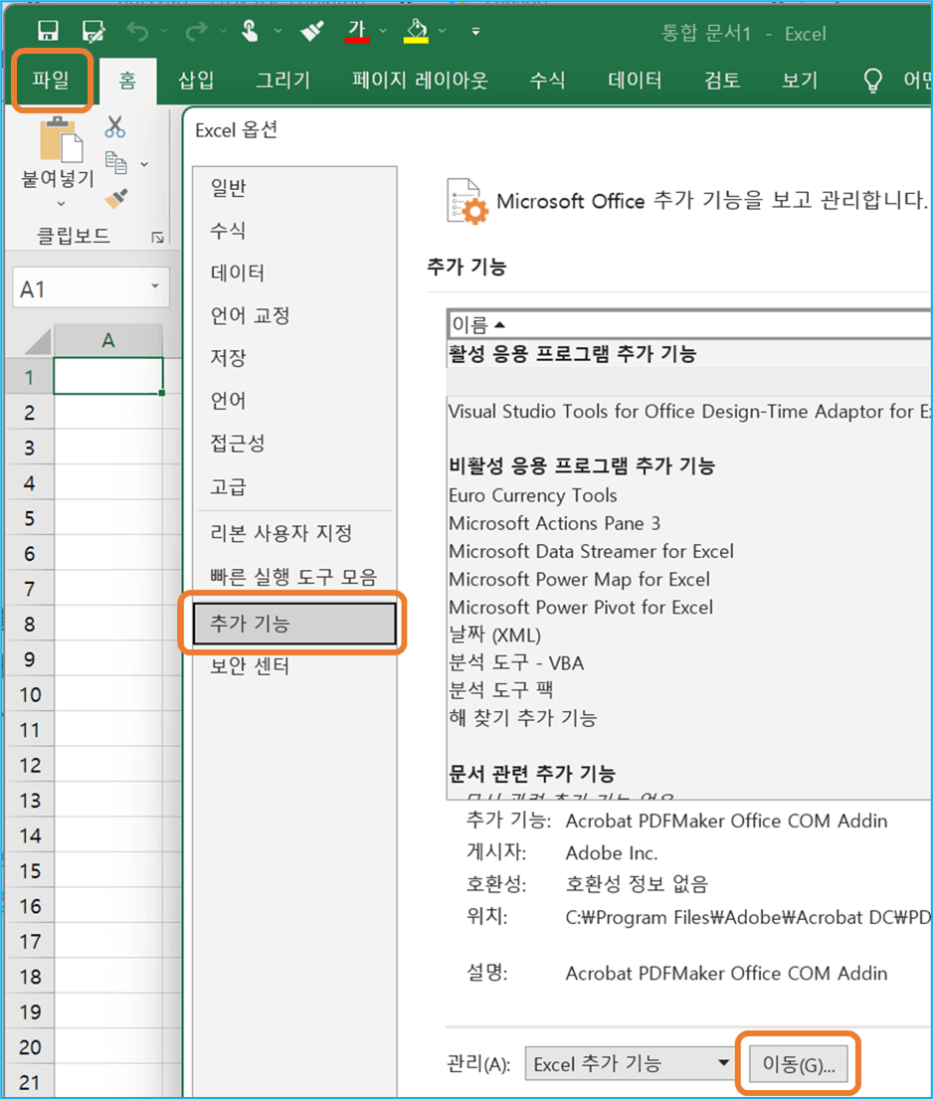933x1099 pixels.
Task: Select Euro Currency Tools add-in
Action: coord(533,495)
